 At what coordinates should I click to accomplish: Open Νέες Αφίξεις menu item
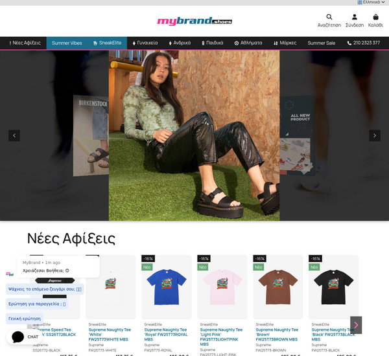coord(25,43)
